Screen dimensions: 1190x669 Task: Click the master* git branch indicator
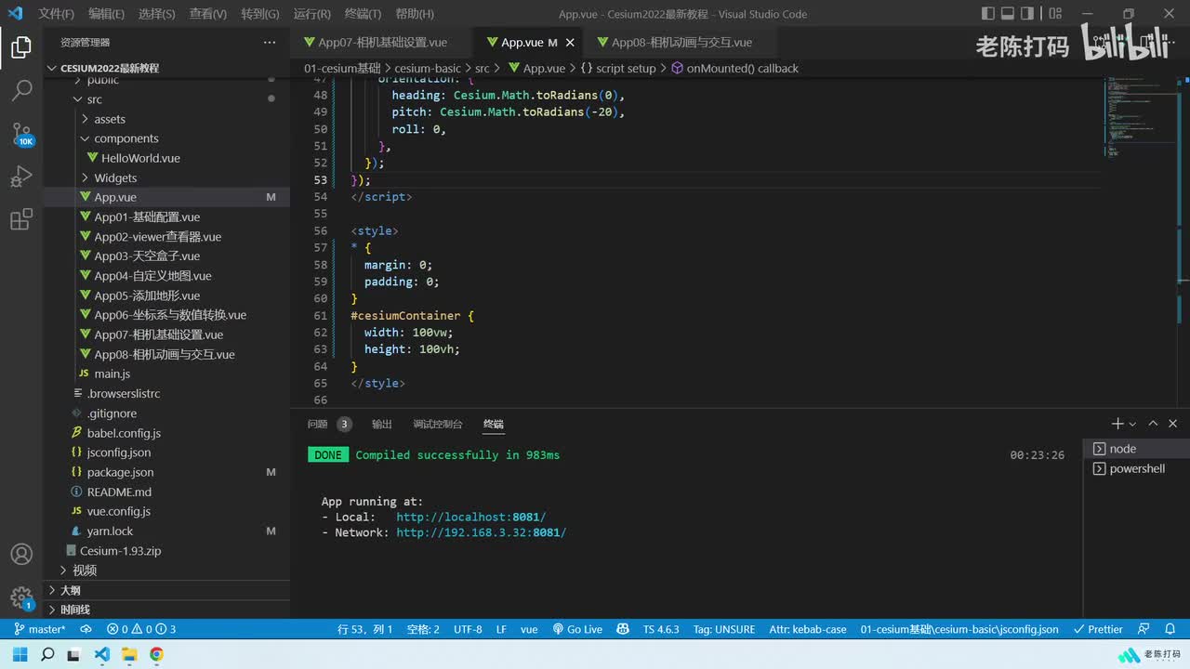point(40,629)
